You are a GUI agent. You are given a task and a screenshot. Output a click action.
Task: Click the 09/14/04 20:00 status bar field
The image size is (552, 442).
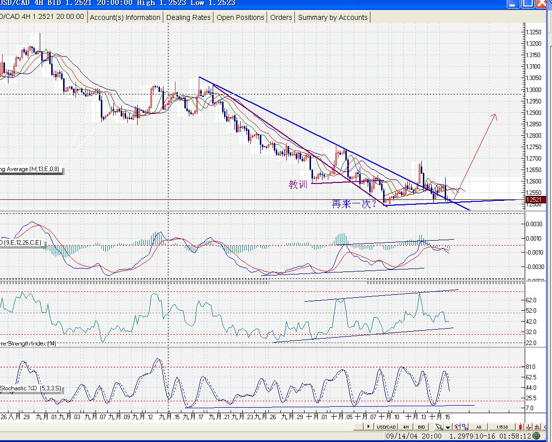414,436
